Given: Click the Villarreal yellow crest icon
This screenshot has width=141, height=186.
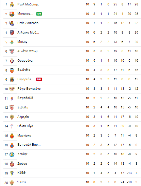Looking at the screenshot, I should tap(12, 80).
